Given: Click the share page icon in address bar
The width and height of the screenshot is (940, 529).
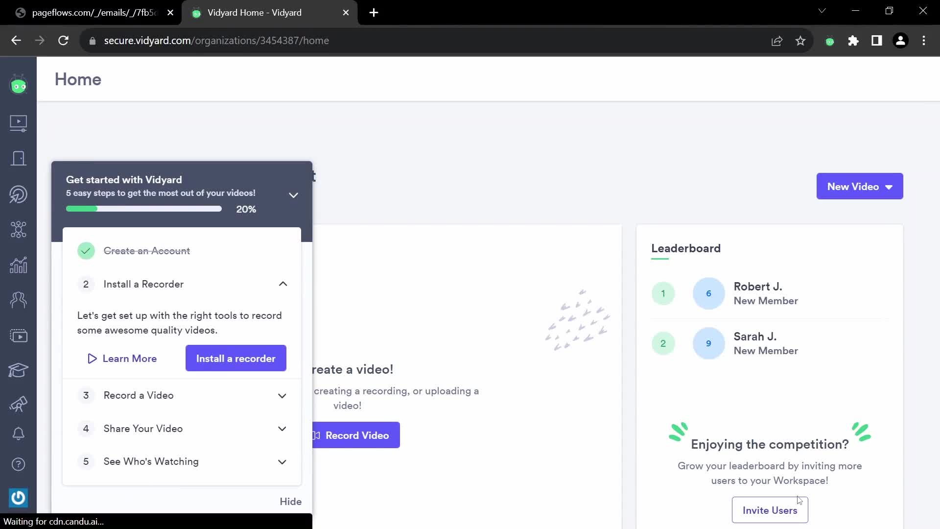Looking at the screenshot, I should pos(777,41).
